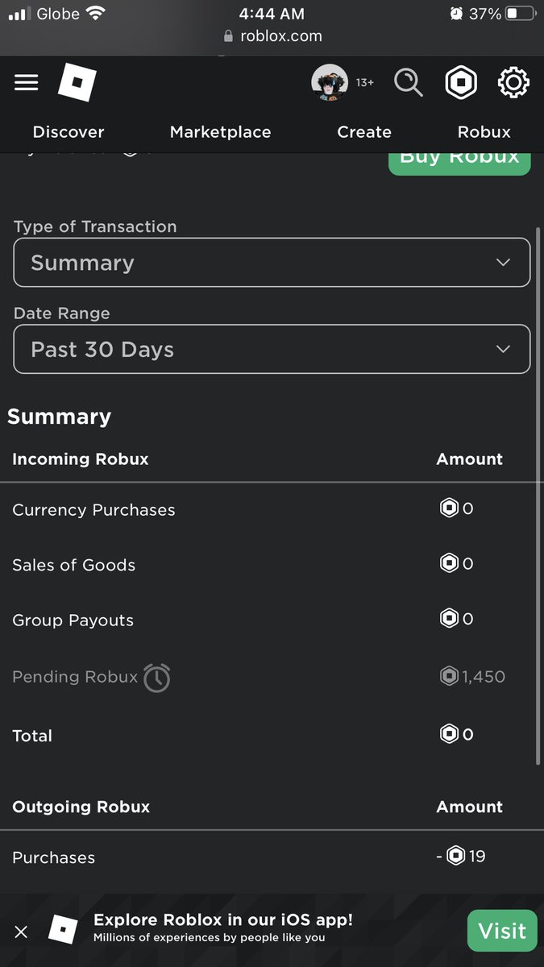This screenshot has height=967, width=544.
Task: Click the Pending Robux clock icon
Action: click(157, 677)
